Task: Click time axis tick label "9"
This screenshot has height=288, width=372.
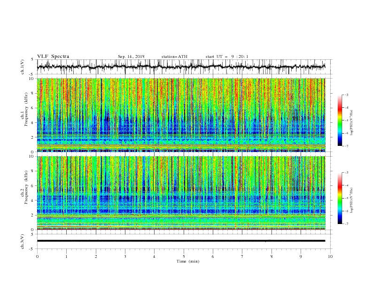Action: point(301,256)
